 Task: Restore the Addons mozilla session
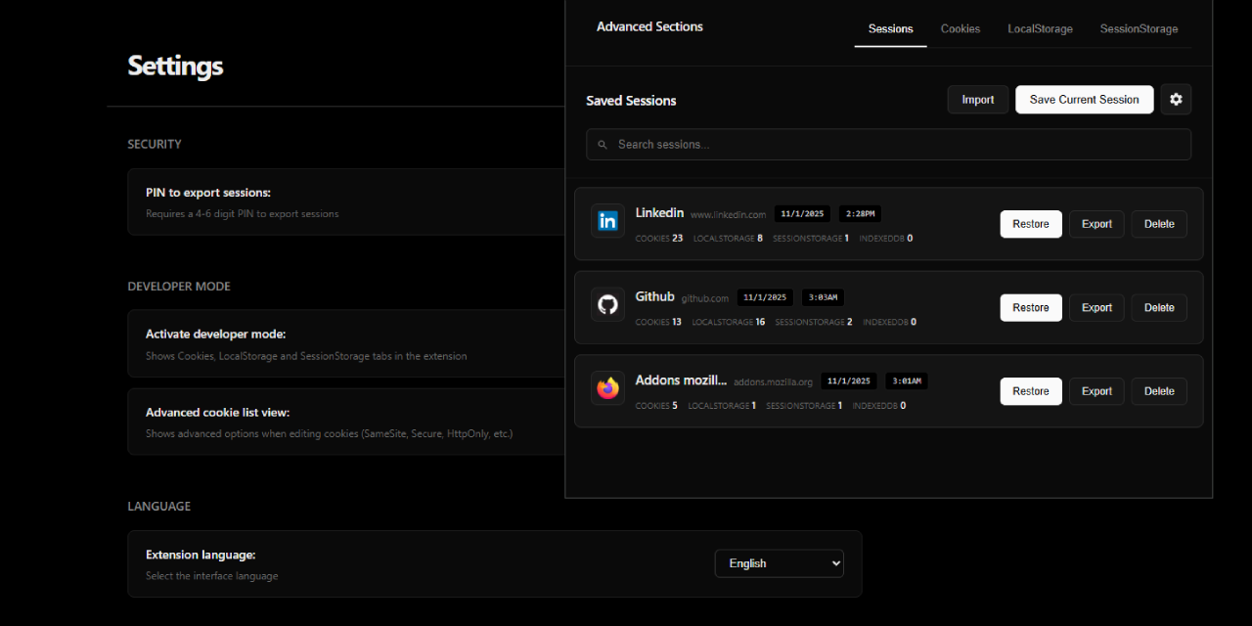(1031, 391)
